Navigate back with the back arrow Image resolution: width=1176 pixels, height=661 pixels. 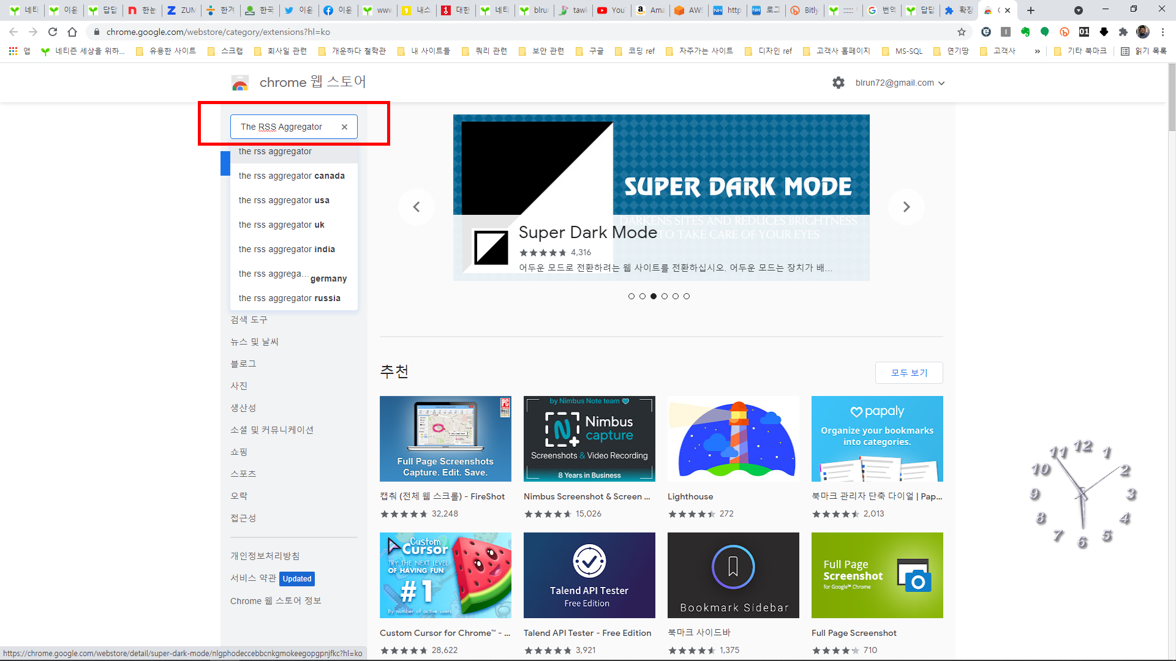point(13,32)
